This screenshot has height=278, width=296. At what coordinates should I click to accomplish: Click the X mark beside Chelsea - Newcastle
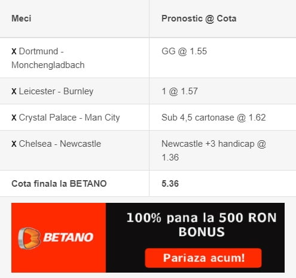coord(14,144)
